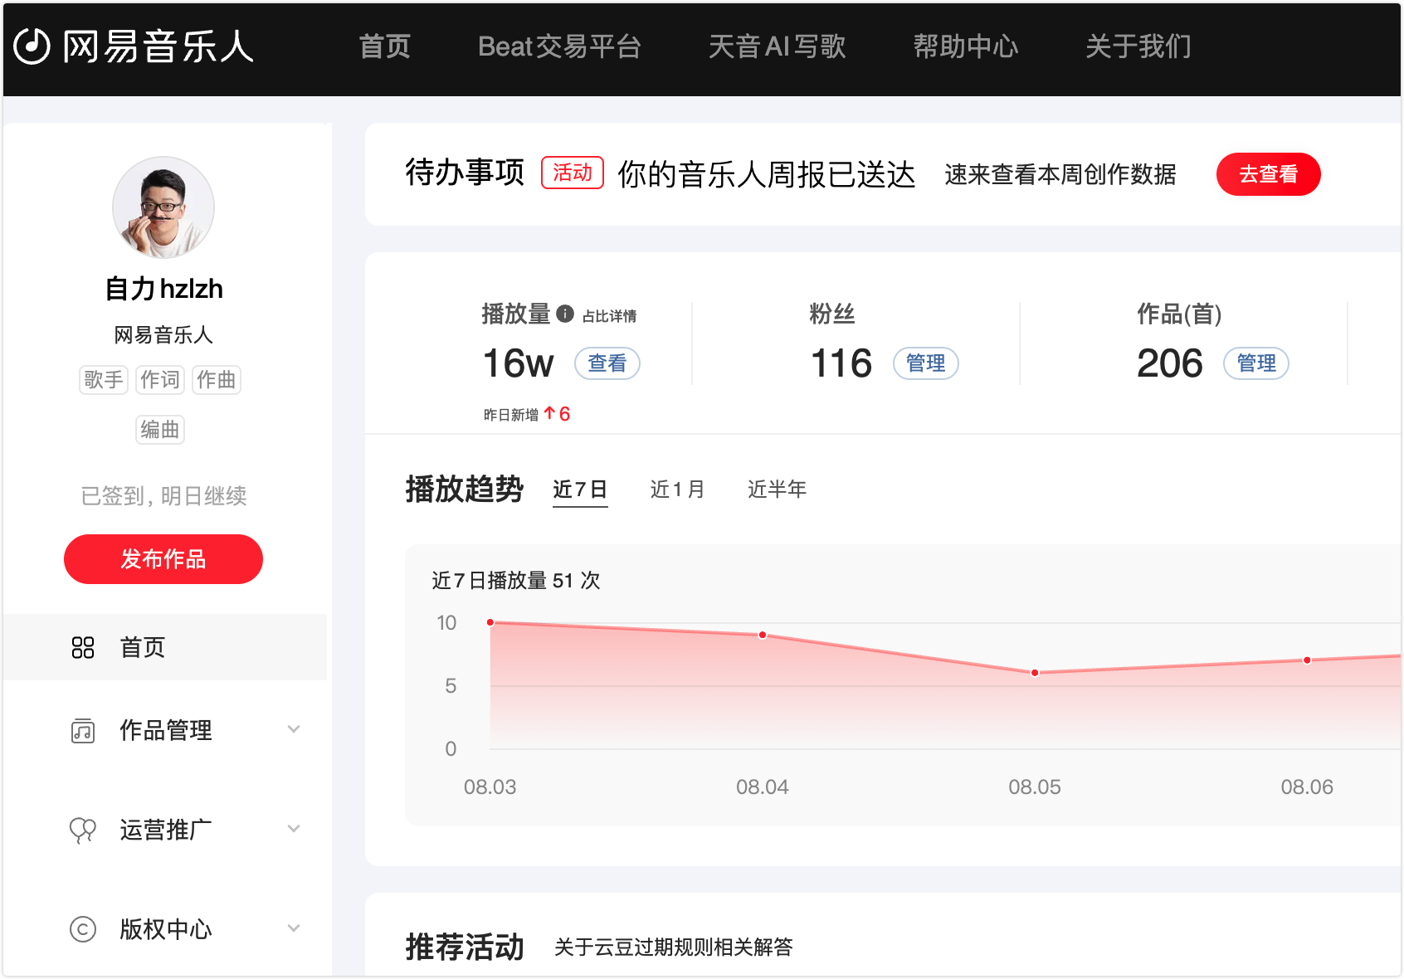Click the 作曲 role tag
The height and width of the screenshot is (979, 1404).
(x=217, y=380)
